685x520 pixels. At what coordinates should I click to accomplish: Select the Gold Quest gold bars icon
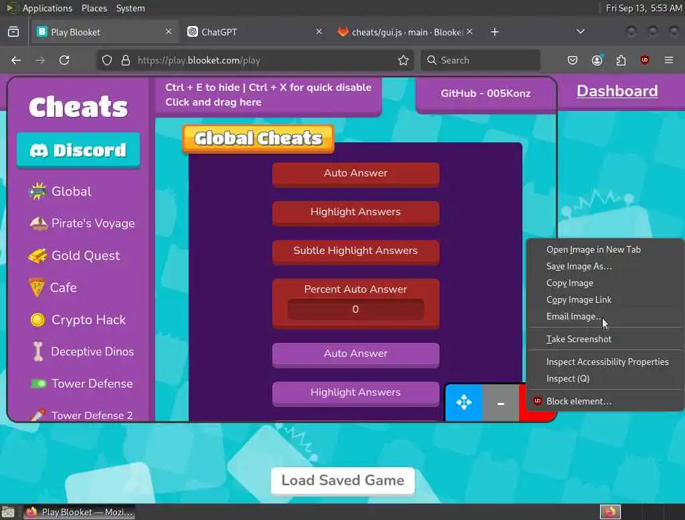(x=37, y=256)
